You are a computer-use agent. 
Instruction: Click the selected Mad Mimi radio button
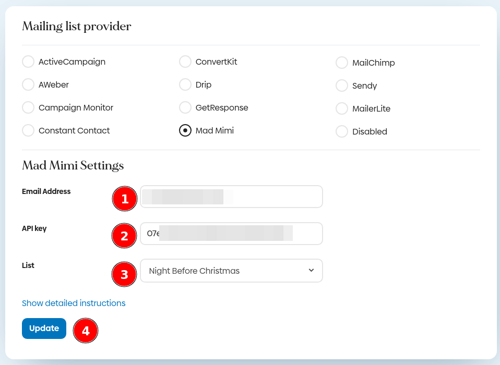coord(185,130)
